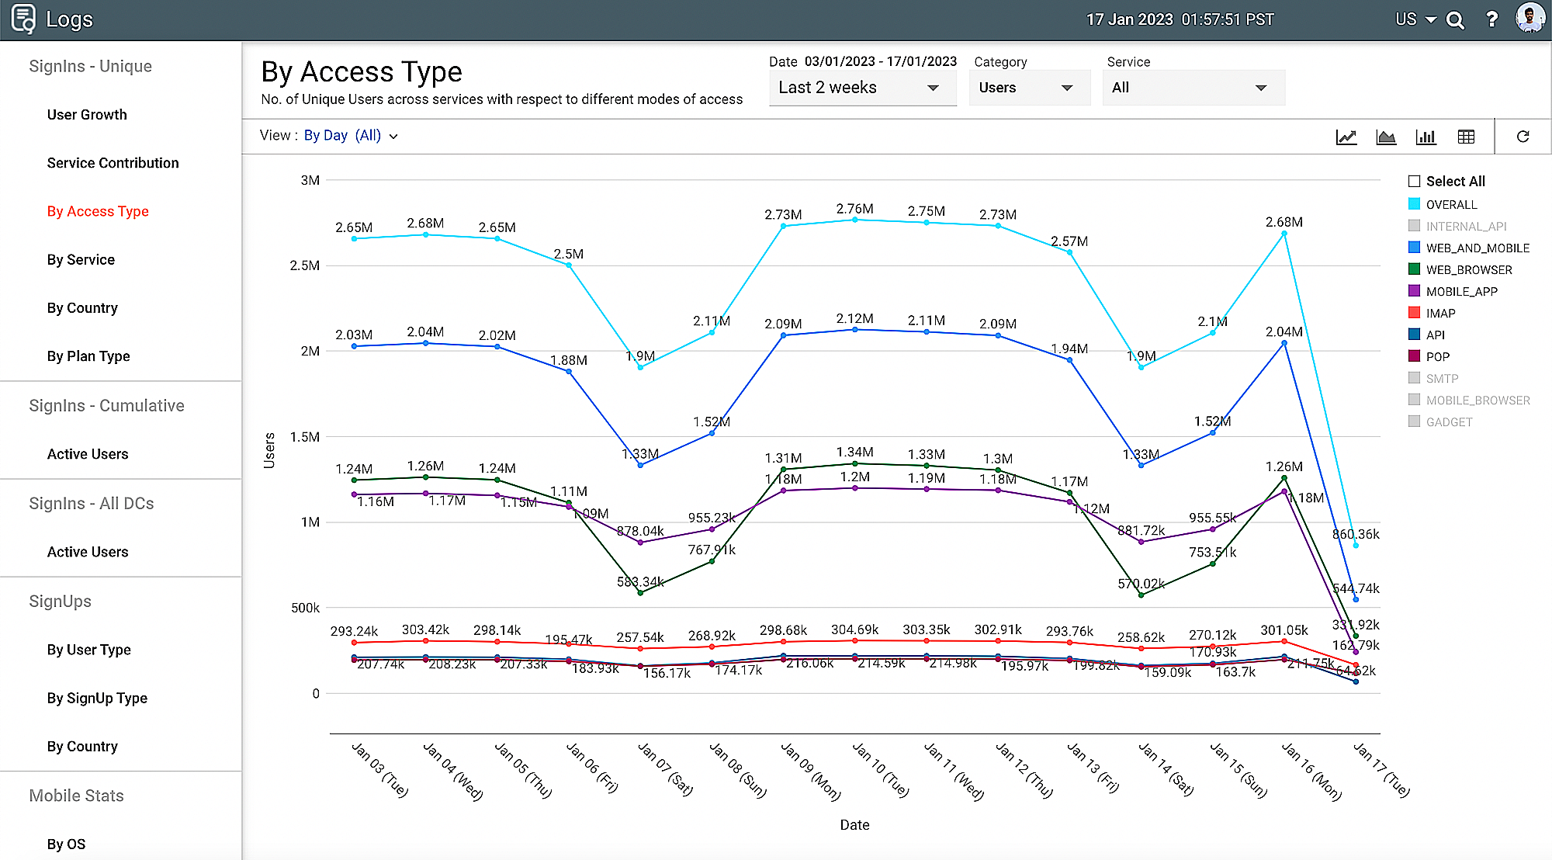Switch to table grid view icon
1552x860 pixels.
coord(1466,137)
